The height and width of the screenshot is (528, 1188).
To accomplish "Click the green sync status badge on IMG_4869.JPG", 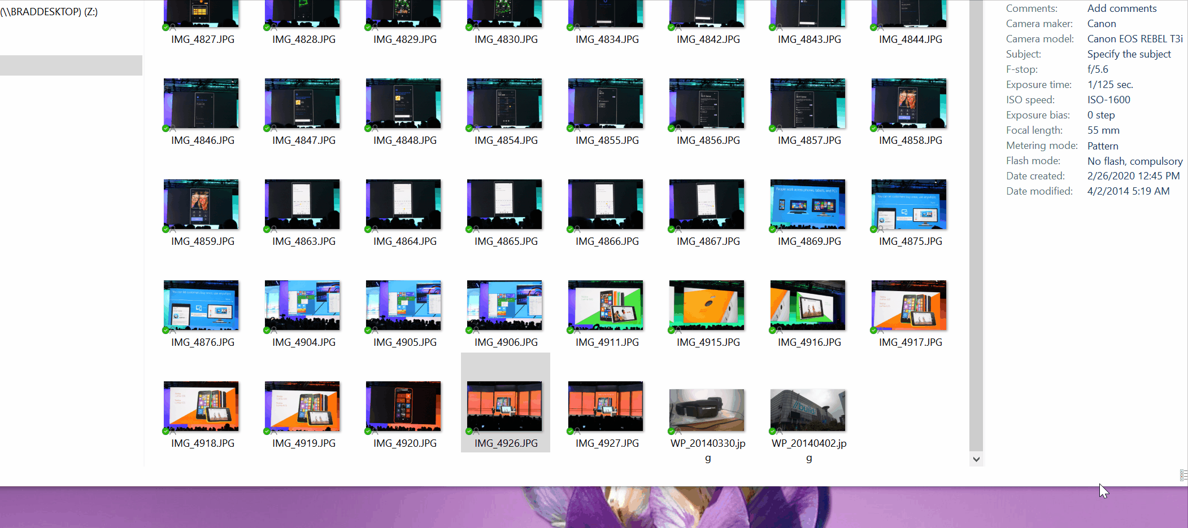I will pyautogui.click(x=773, y=229).
